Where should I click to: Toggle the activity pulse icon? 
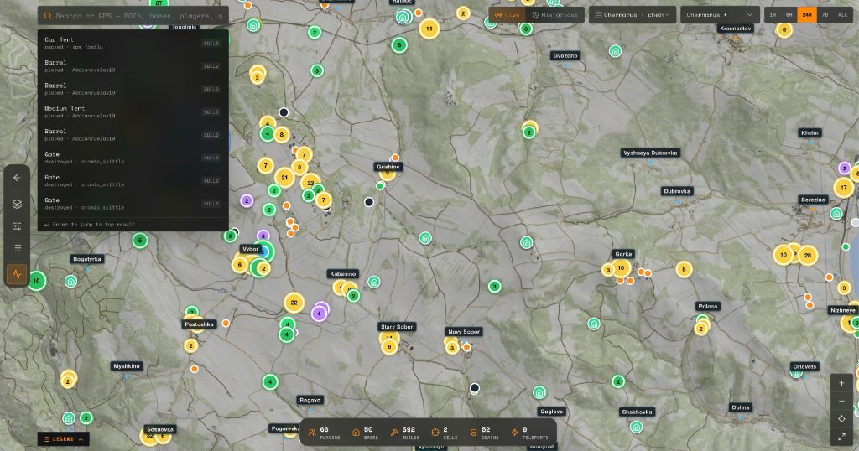click(x=17, y=273)
